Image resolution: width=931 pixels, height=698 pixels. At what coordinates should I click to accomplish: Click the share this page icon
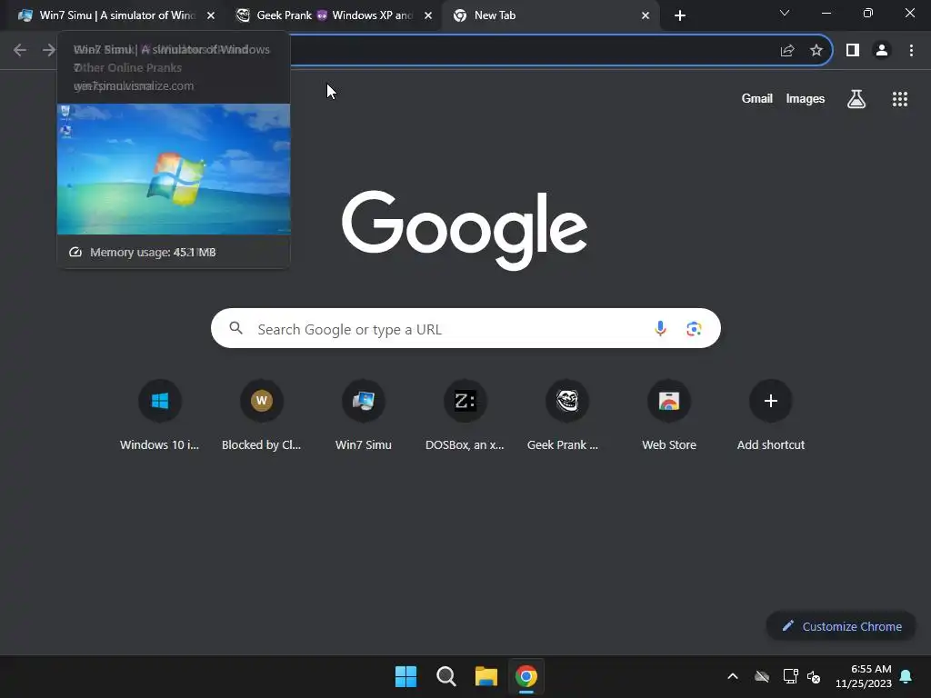point(787,51)
